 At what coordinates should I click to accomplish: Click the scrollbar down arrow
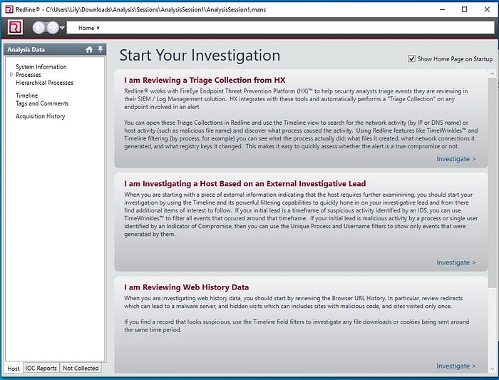tap(492, 369)
